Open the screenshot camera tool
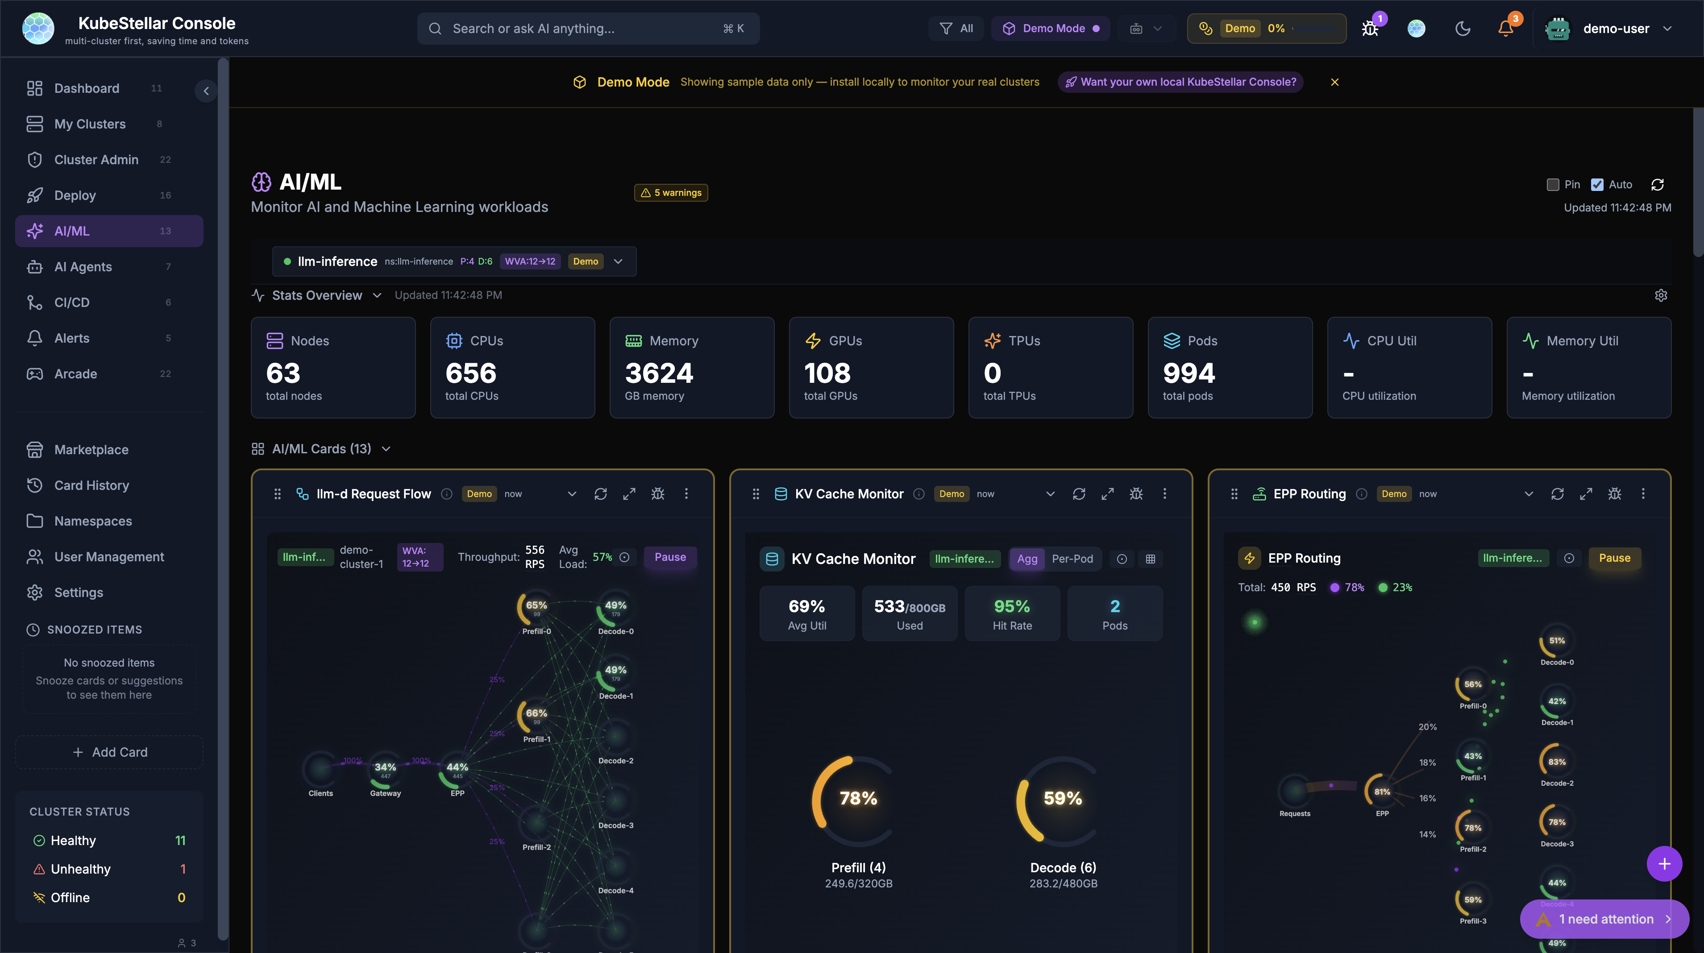The height and width of the screenshot is (953, 1704). [1136, 29]
